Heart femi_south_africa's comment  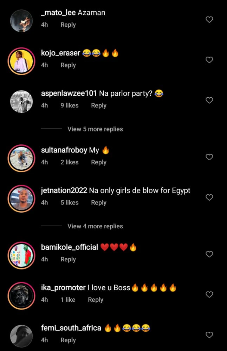[209, 335]
